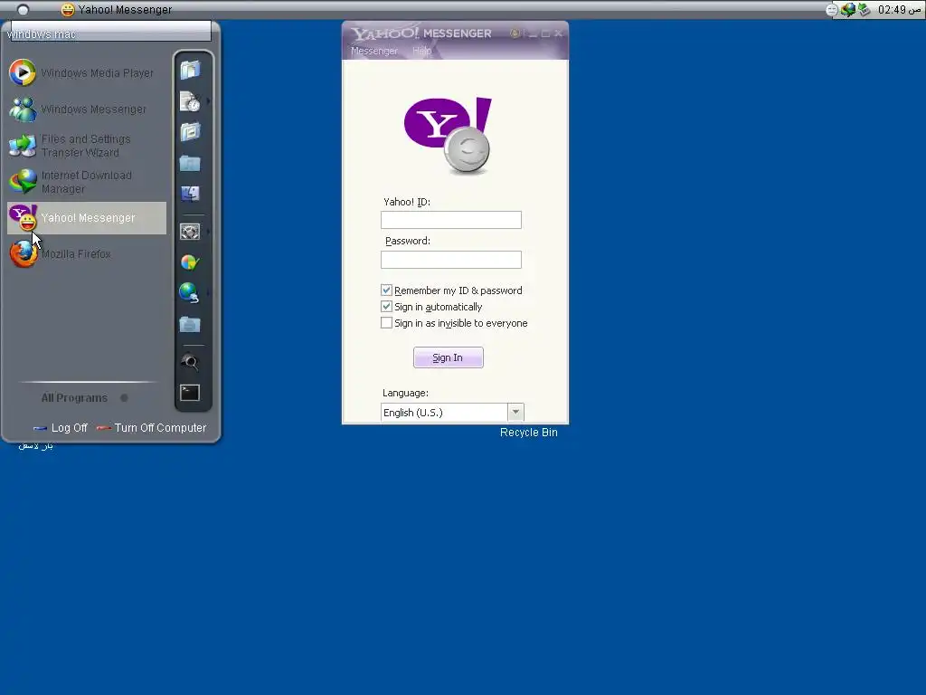Open the Help menu in Yahoo Messenger
Screen dimensions: 926x695
tap(422, 51)
